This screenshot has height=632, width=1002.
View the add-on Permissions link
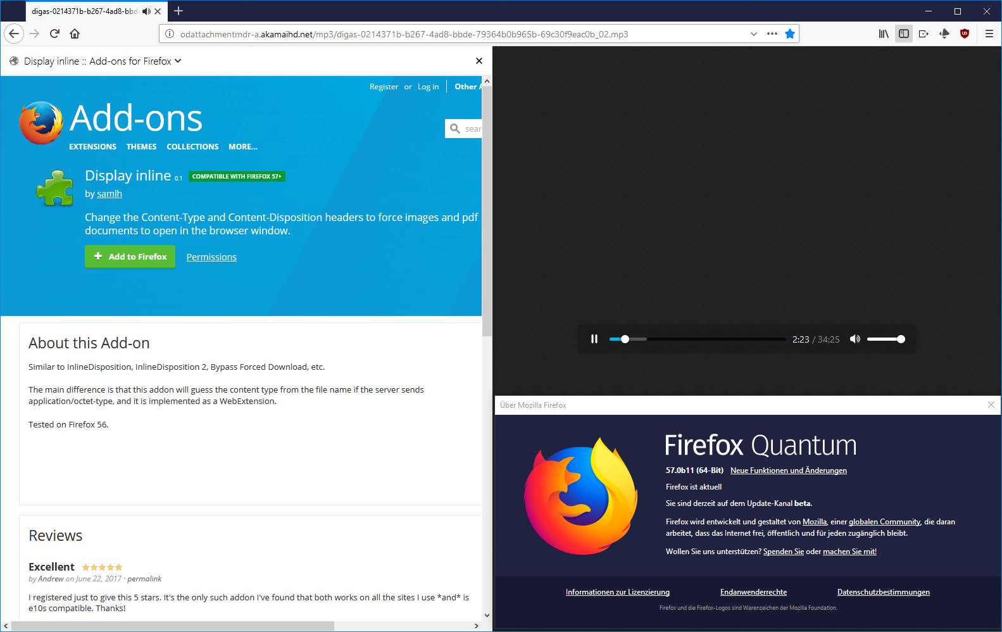pyautogui.click(x=211, y=257)
